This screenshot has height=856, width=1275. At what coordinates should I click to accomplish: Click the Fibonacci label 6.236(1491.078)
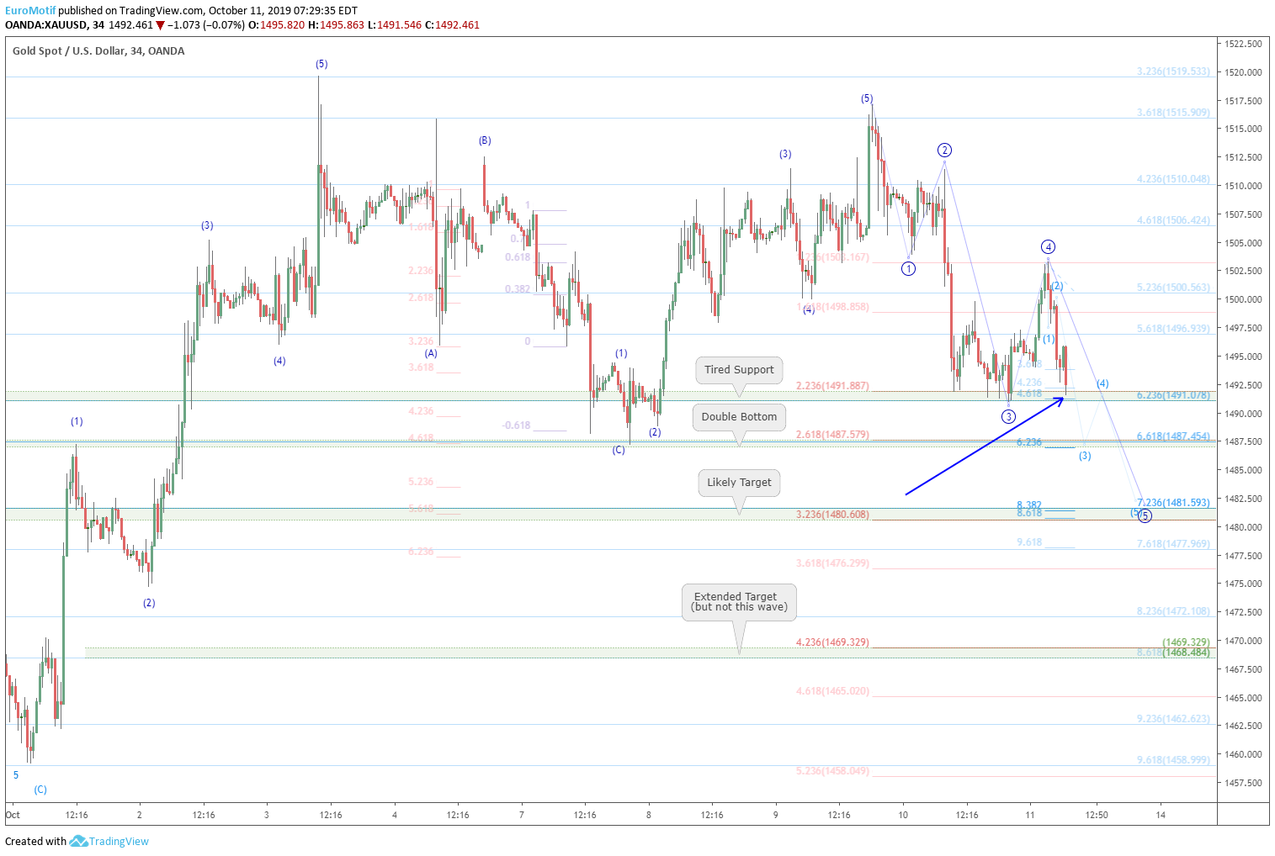[1173, 395]
